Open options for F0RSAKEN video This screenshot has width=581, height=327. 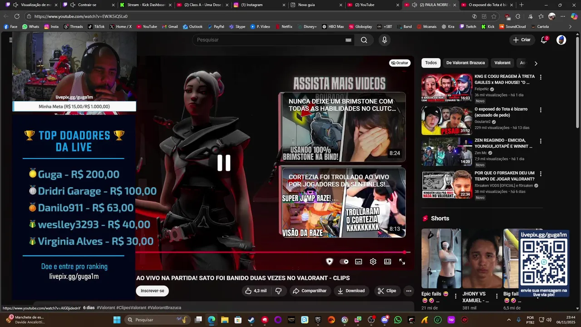pos(540,173)
